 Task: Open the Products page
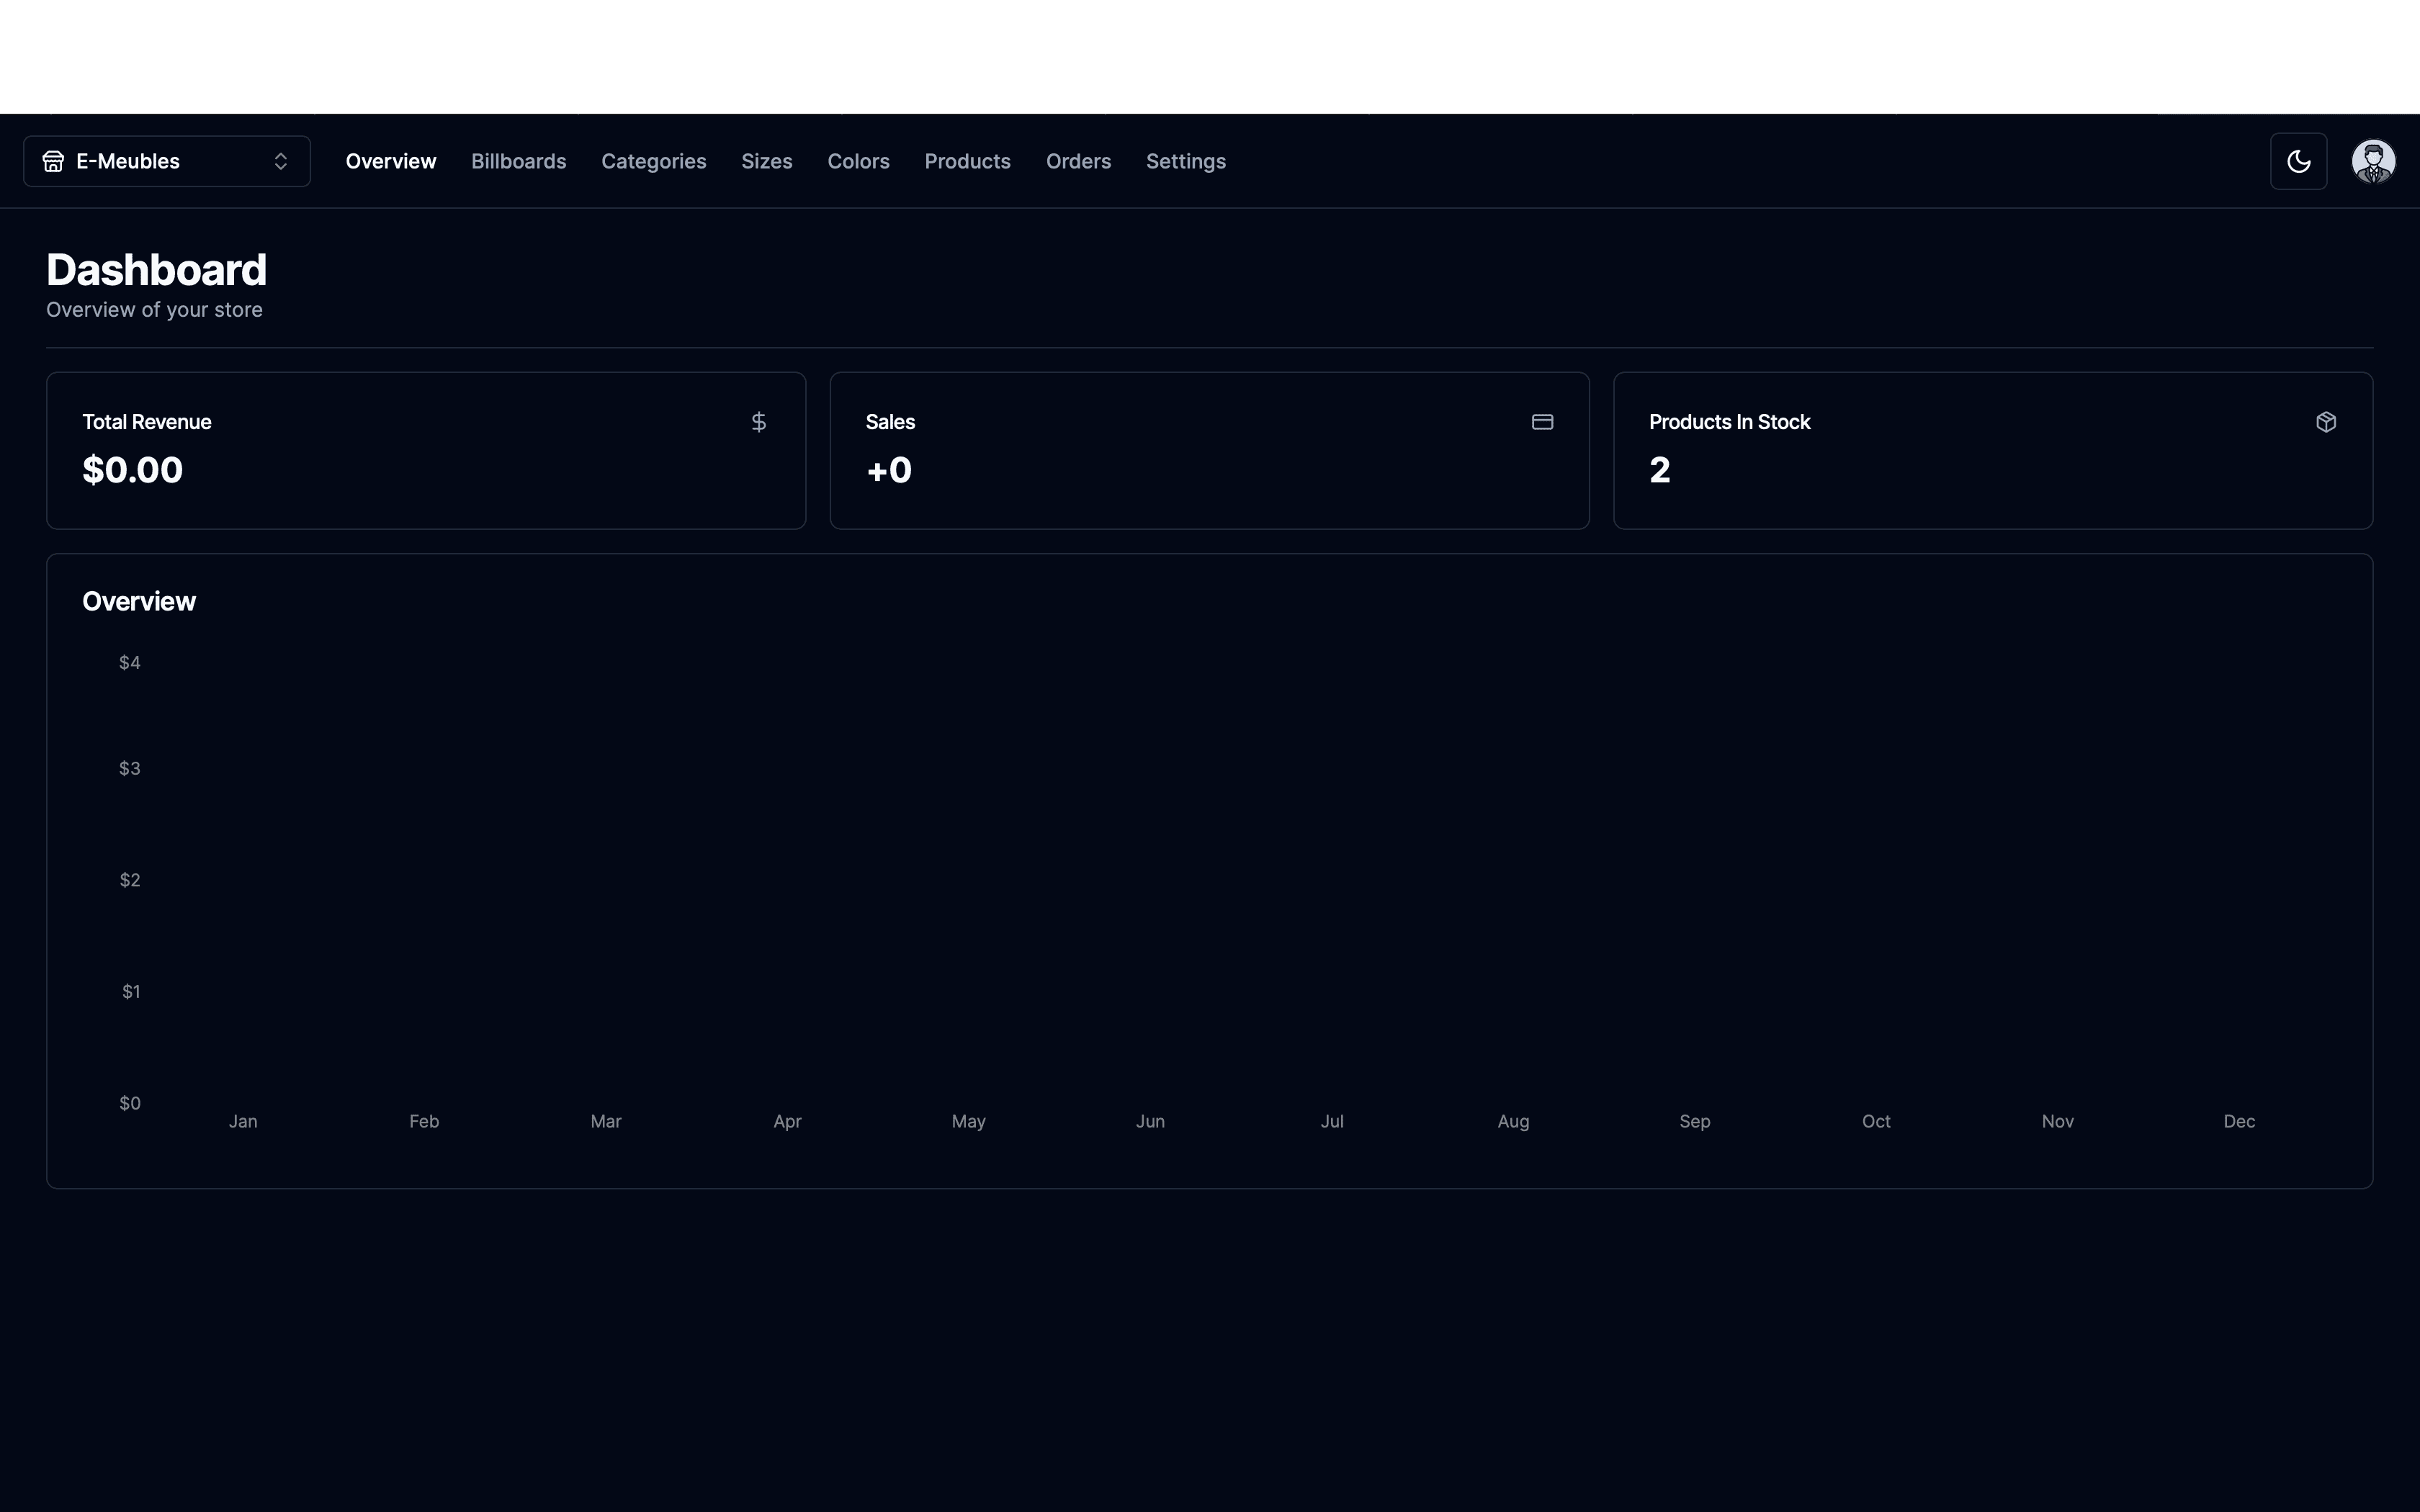tap(968, 161)
